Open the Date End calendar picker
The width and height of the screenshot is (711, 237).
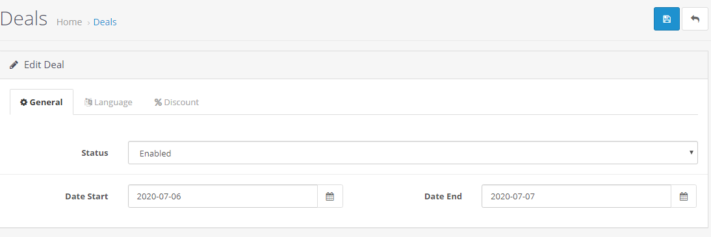683,196
